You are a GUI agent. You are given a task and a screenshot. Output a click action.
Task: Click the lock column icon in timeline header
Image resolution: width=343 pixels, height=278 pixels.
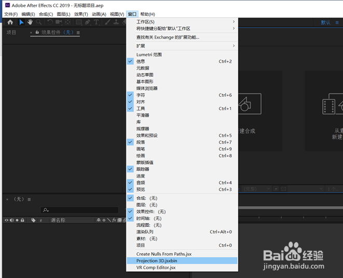pyautogui.click(x=22, y=220)
